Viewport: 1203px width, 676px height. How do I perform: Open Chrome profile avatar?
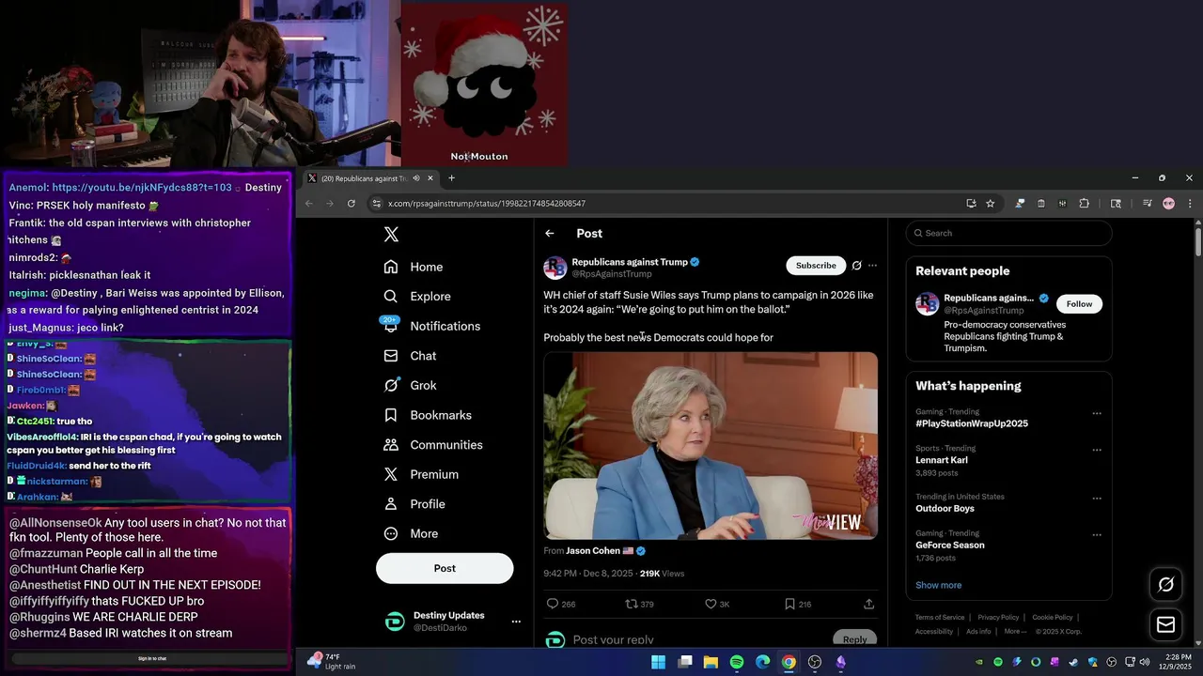[x=1169, y=204]
